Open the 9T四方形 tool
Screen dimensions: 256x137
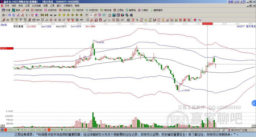pos(92,10)
